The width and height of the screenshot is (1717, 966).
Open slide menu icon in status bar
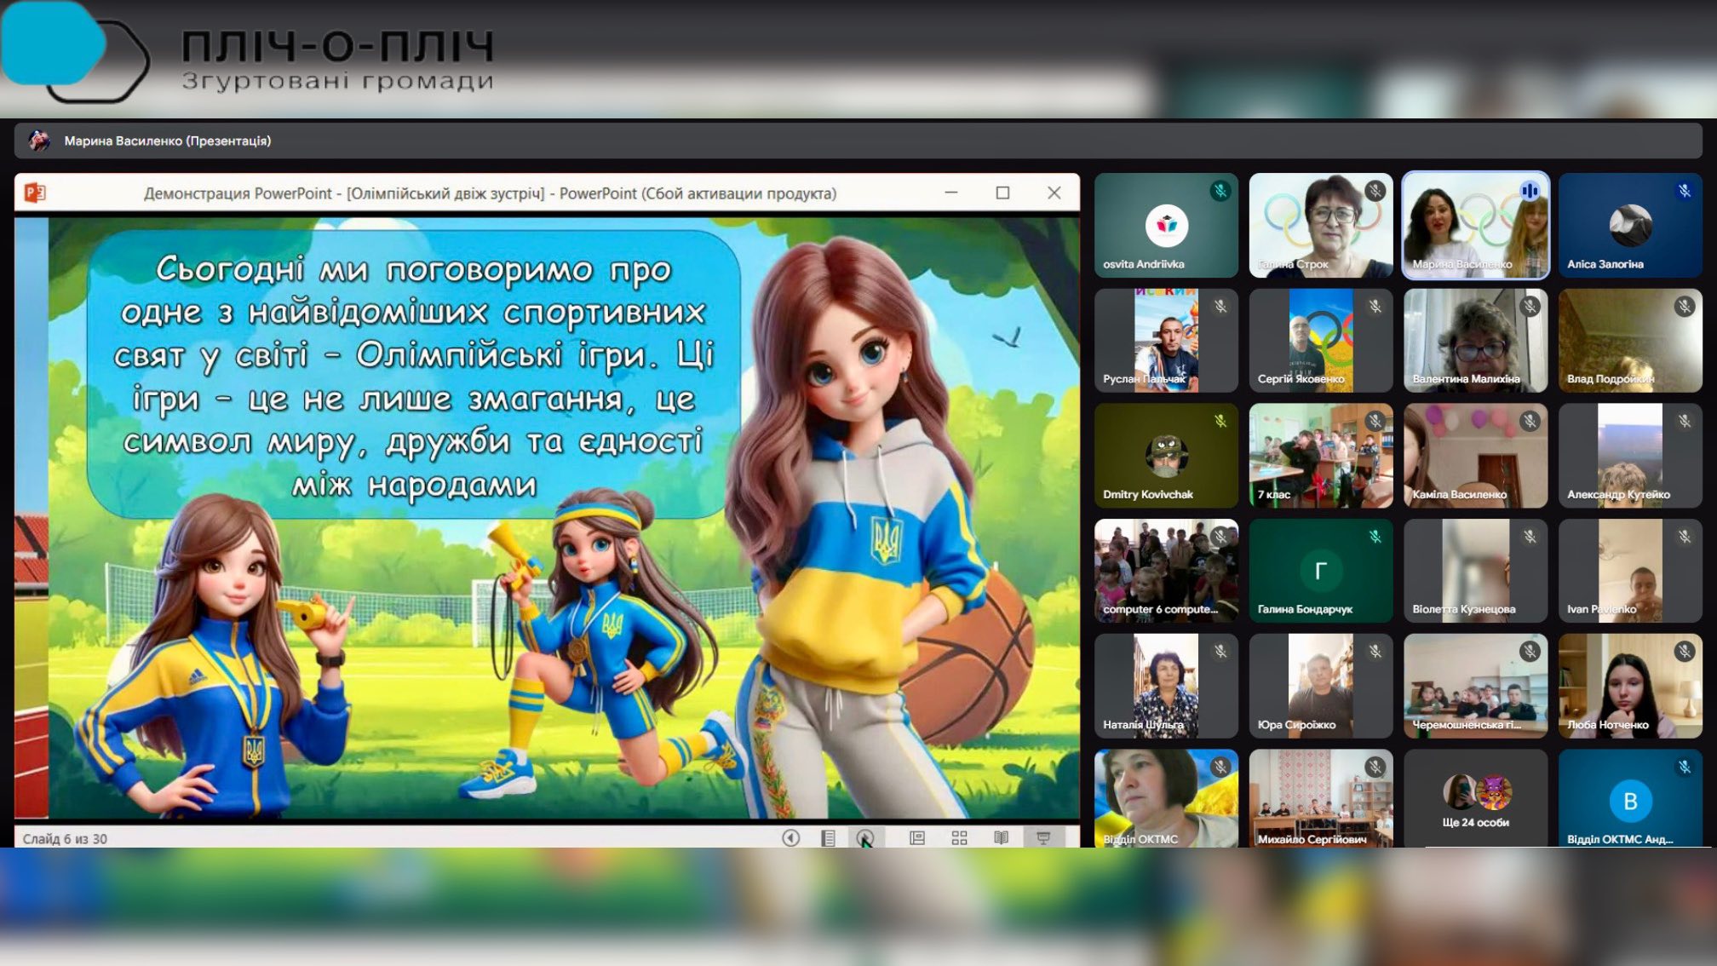828,838
